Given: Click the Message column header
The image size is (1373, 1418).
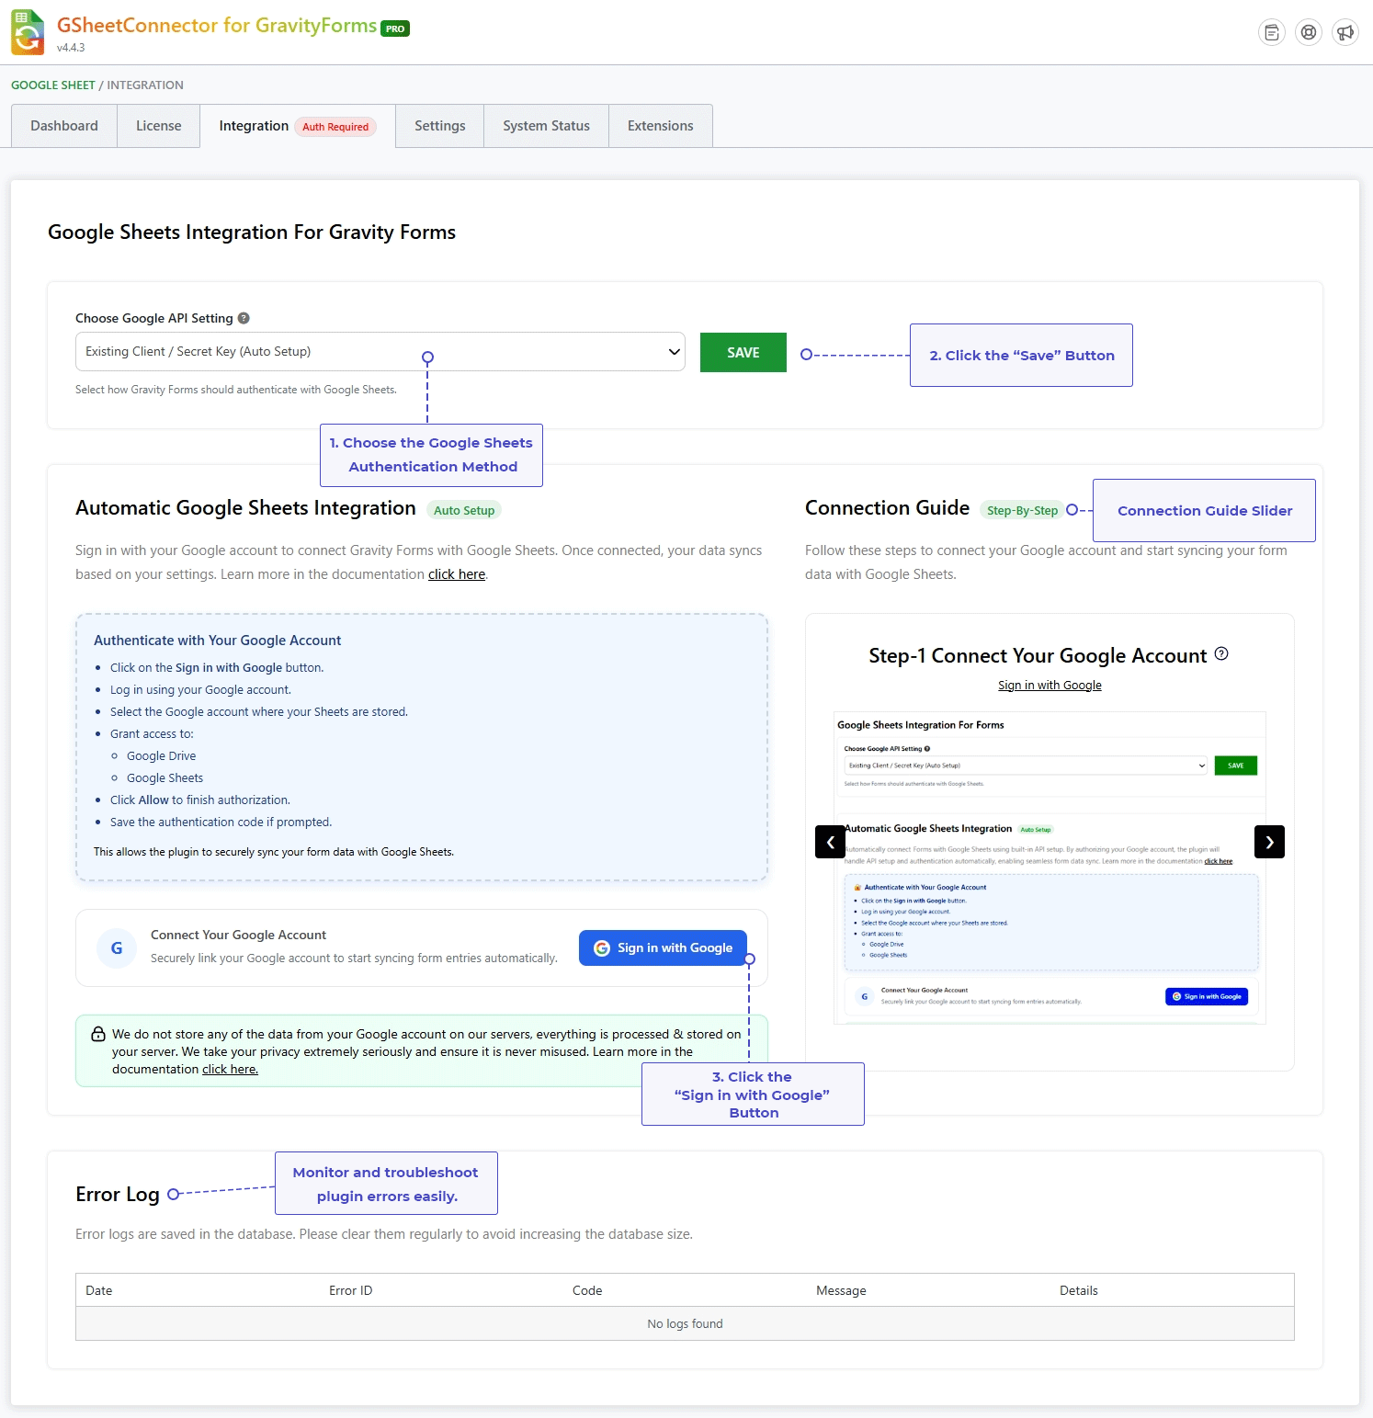Looking at the screenshot, I should (841, 1290).
